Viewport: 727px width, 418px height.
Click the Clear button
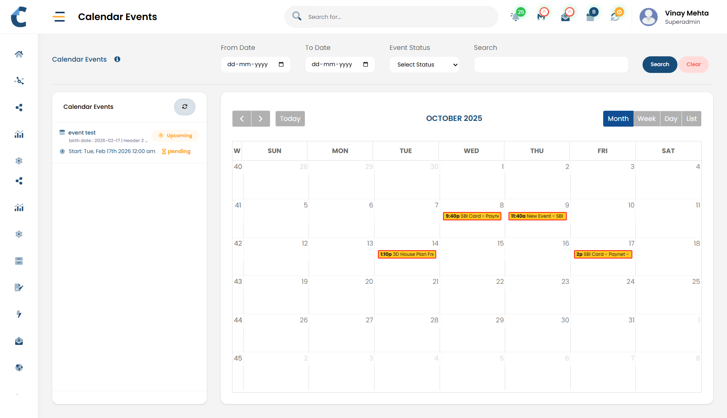[693, 65]
